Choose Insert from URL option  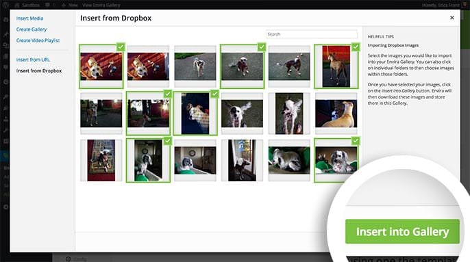[x=34, y=60]
